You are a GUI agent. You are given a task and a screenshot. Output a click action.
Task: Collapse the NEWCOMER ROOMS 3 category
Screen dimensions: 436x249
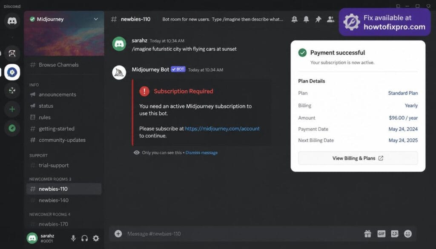pos(50,179)
